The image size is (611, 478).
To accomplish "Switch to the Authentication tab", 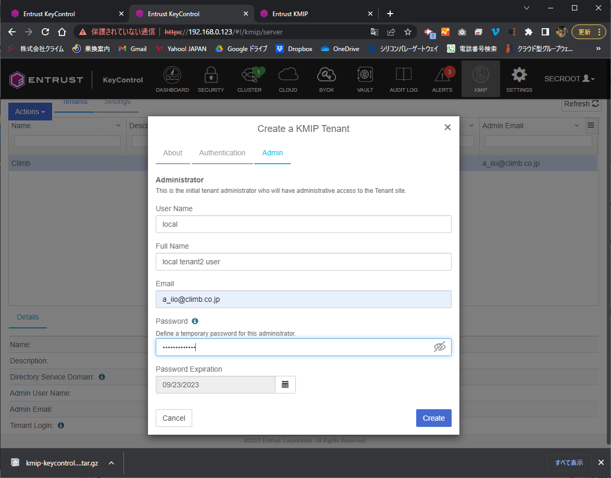I will click(222, 153).
